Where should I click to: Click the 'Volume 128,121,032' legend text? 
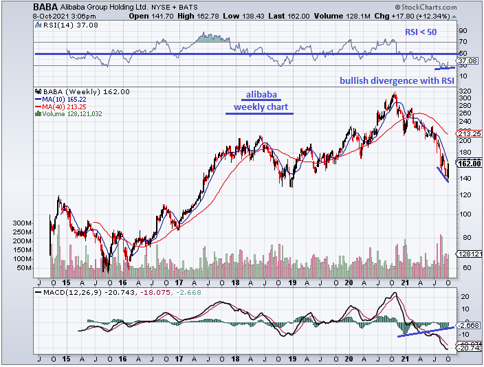[x=72, y=114]
